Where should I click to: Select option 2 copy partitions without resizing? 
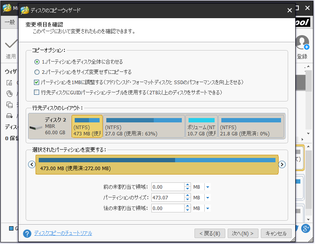(x=37, y=72)
